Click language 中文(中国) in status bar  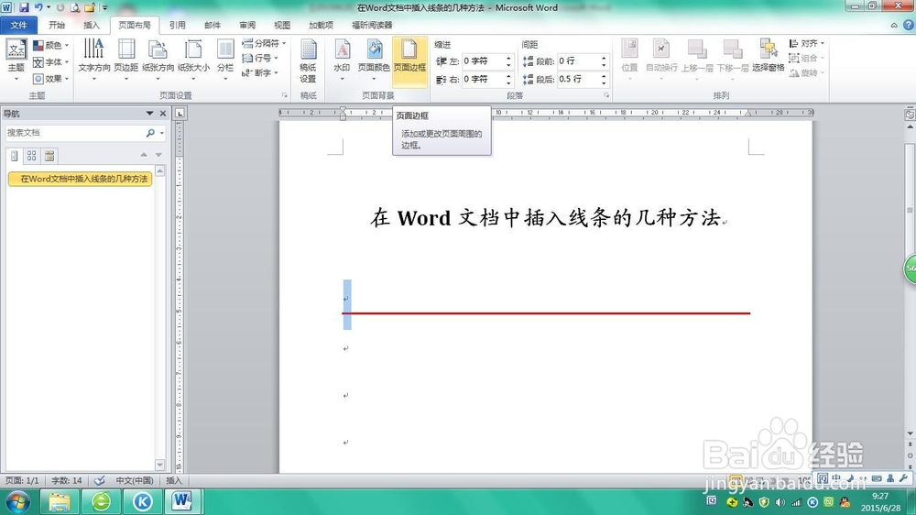pyautogui.click(x=135, y=480)
